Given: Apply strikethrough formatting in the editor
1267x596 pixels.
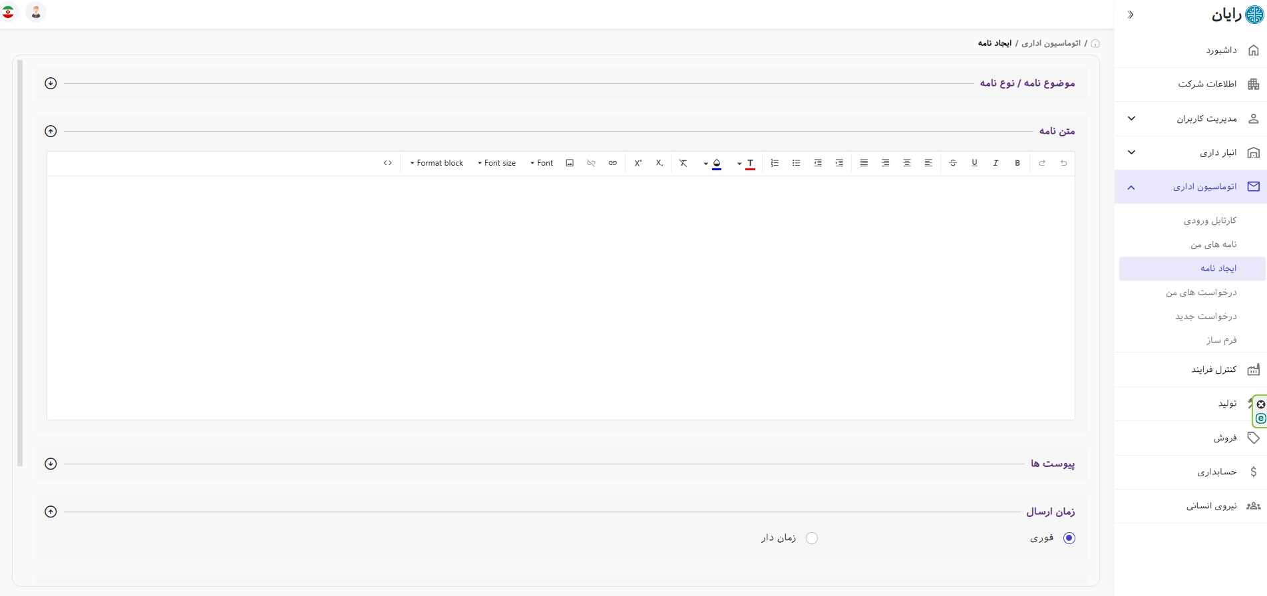Looking at the screenshot, I should coord(953,163).
